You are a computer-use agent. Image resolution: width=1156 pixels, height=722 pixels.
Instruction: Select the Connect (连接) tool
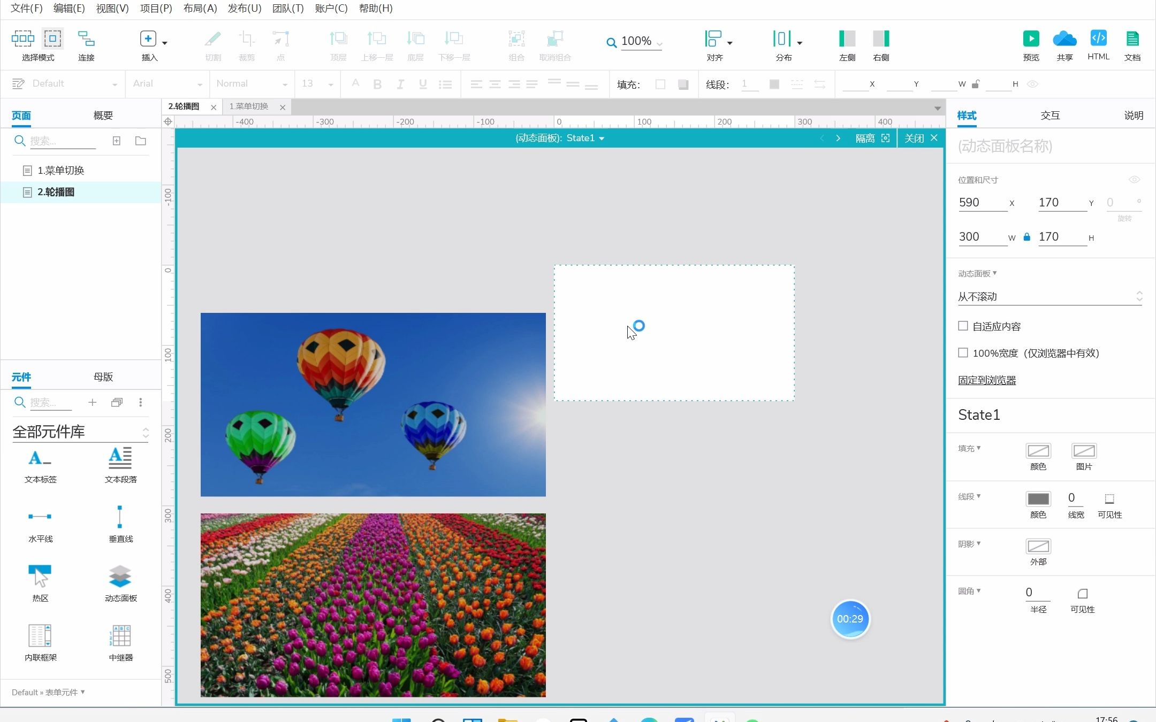(x=86, y=39)
